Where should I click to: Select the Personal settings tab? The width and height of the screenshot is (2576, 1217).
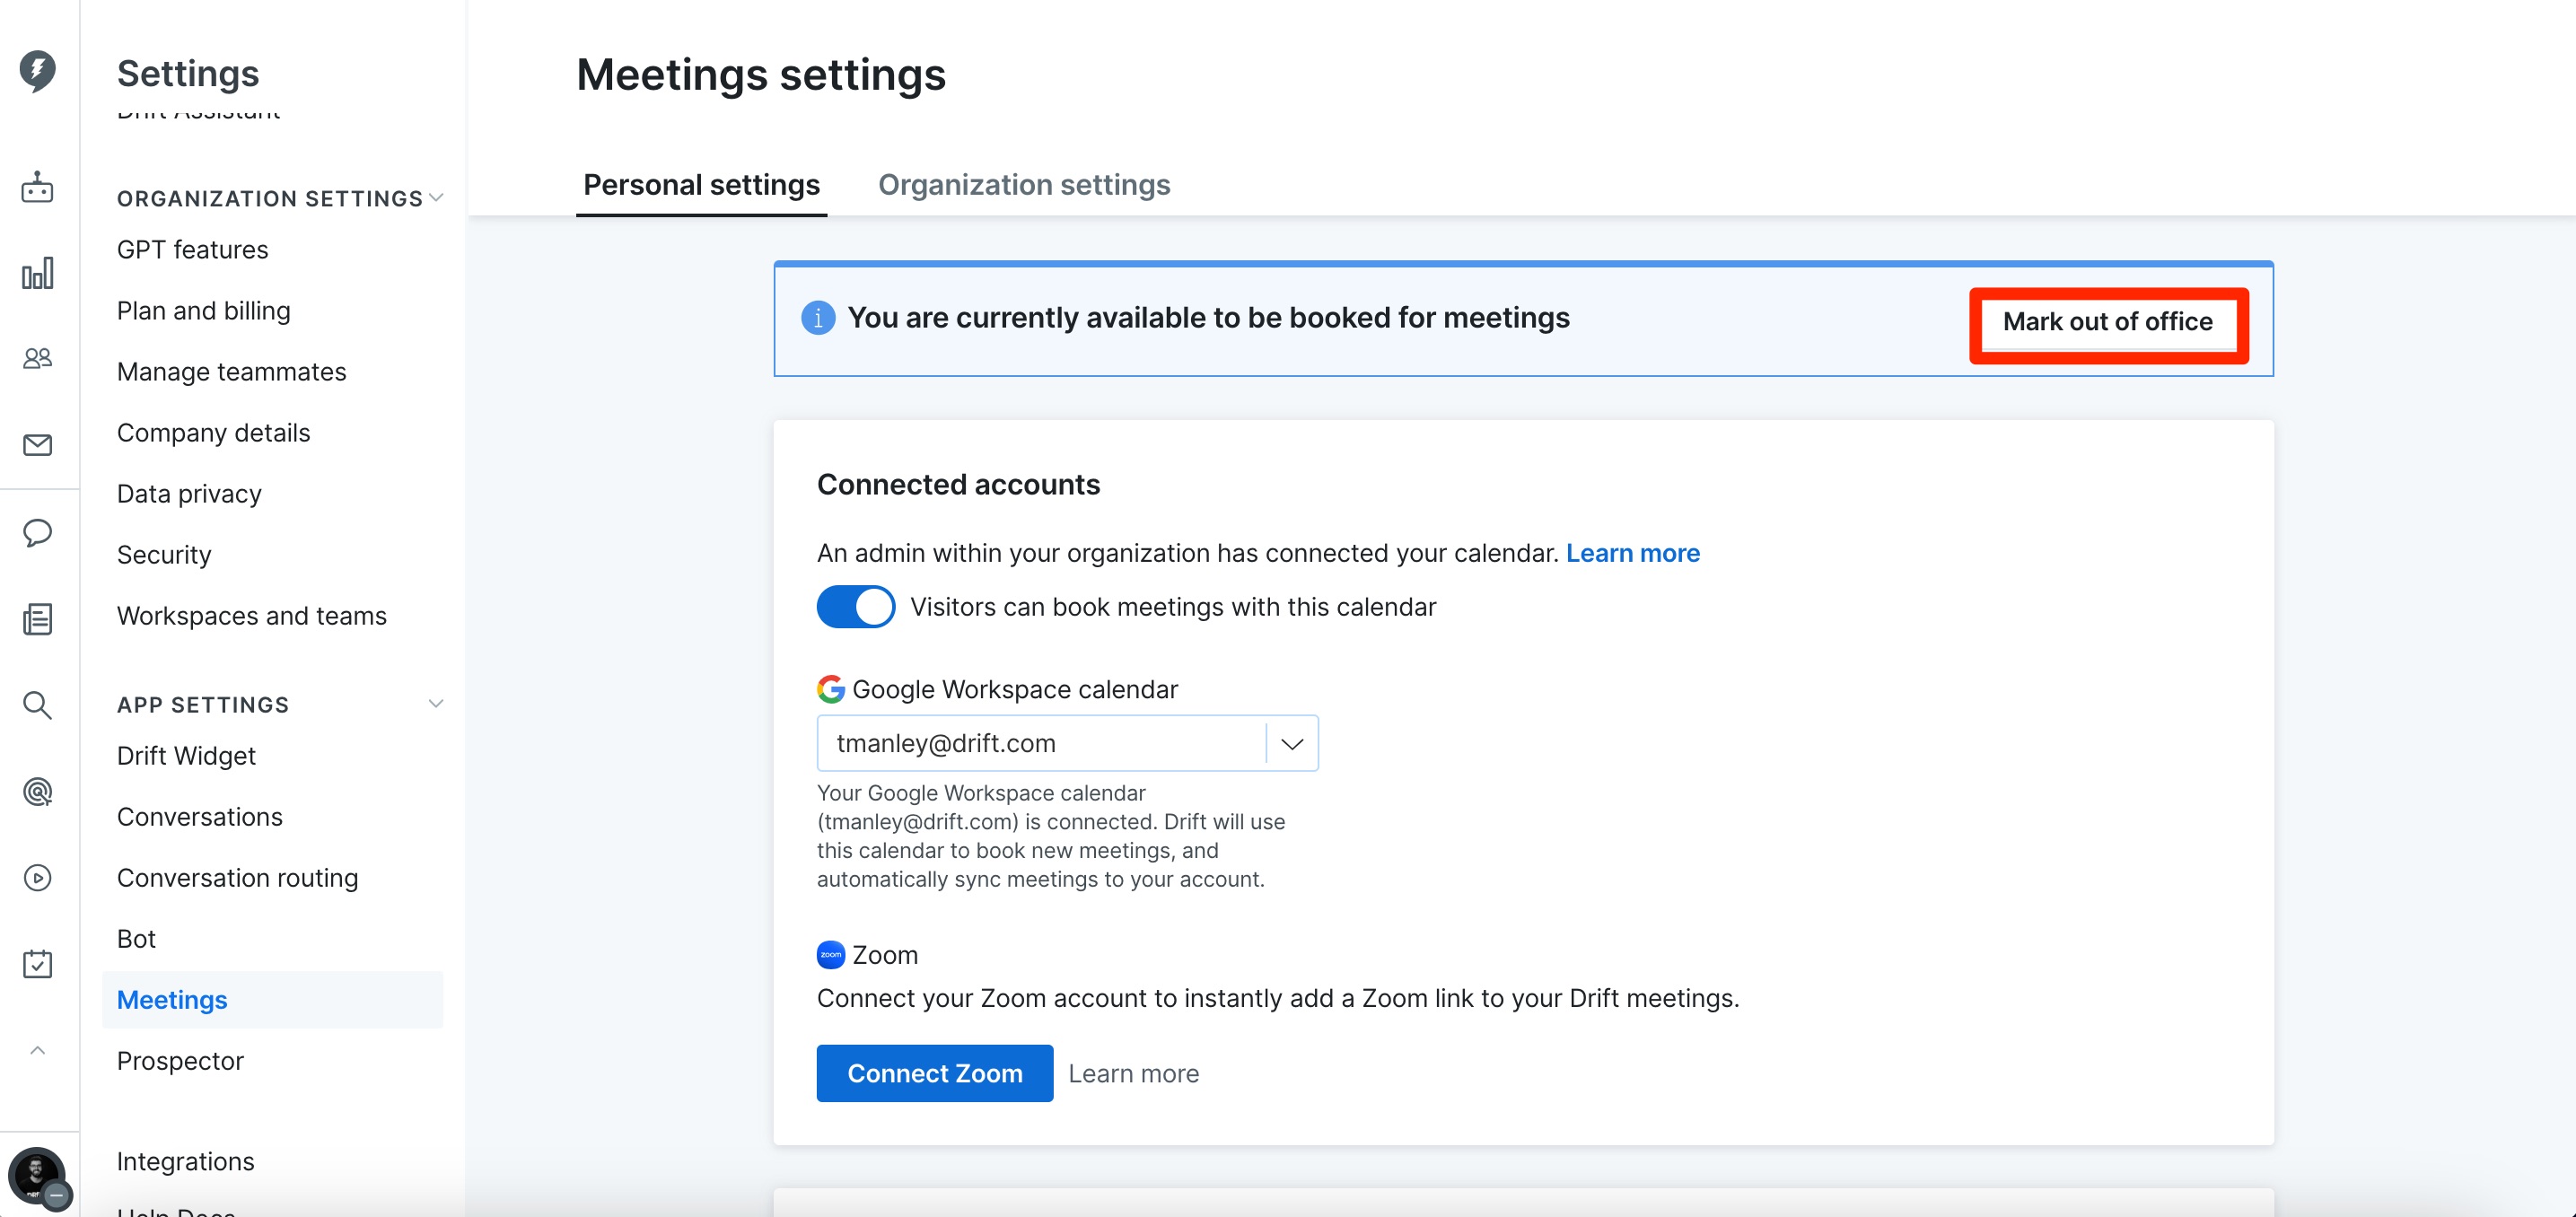pyautogui.click(x=701, y=185)
